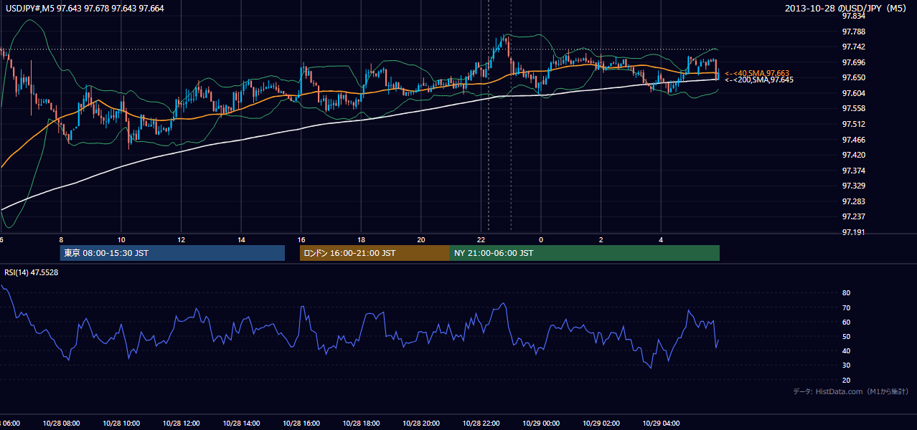This screenshot has height=430, width=917.
Task: Click price axis label 97.191
Action: click(x=854, y=232)
